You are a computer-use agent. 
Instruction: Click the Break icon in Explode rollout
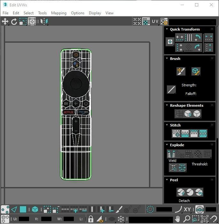tap(171, 154)
